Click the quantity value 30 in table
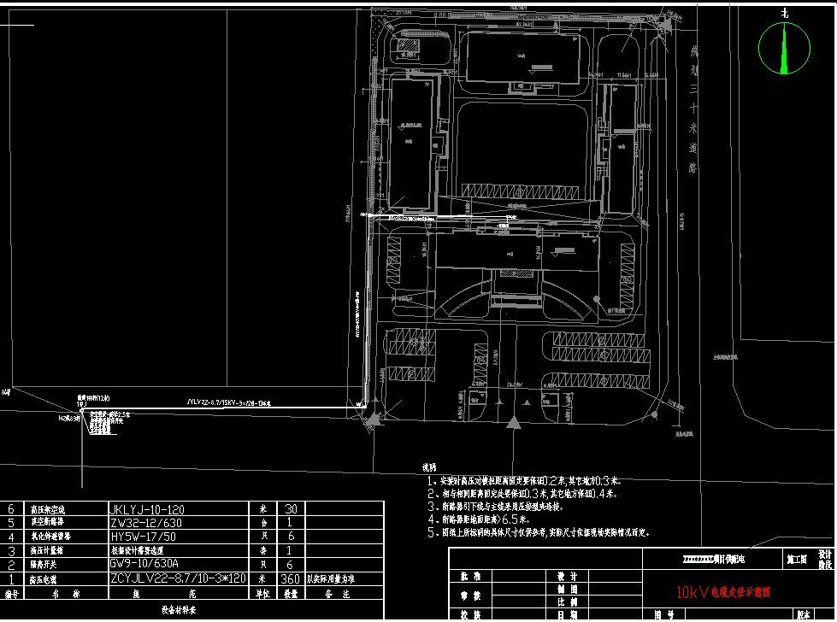Screen dimensions: 837x622 tap(289, 509)
